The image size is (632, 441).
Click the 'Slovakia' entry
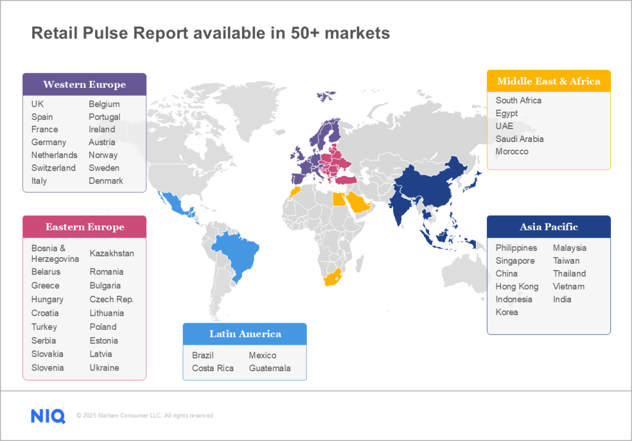click(x=48, y=354)
